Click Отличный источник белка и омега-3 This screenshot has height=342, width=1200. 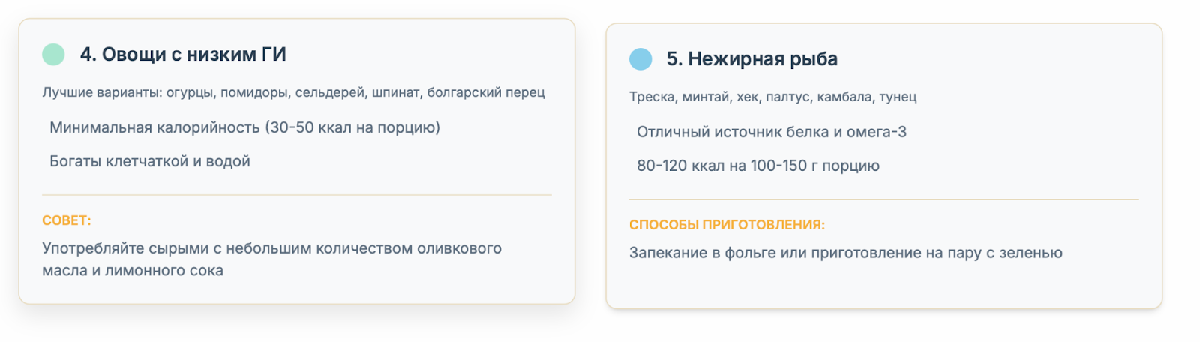point(772,132)
